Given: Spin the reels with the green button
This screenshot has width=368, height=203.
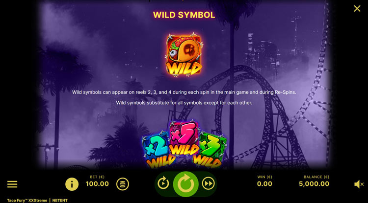Looking at the screenshot, I should [x=185, y=184].
